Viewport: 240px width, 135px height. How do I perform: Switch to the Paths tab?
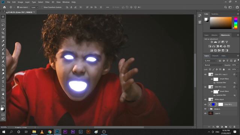(x=223, y=56)
